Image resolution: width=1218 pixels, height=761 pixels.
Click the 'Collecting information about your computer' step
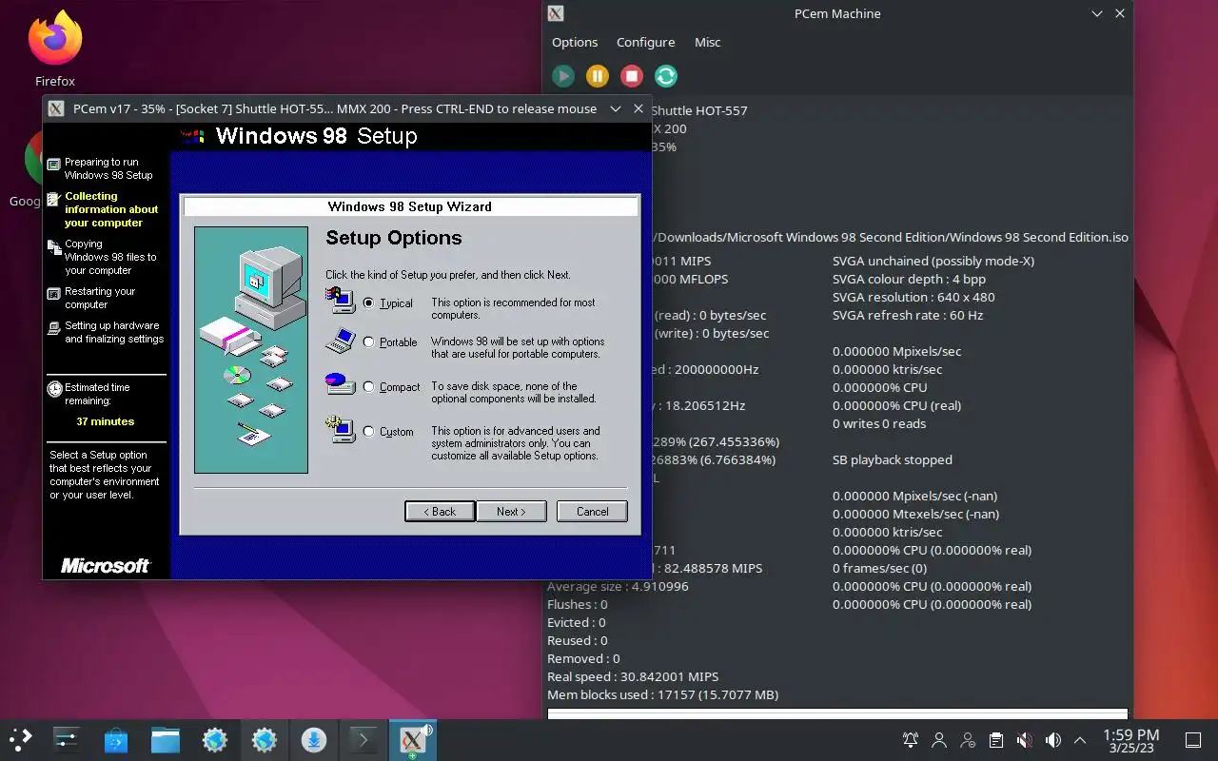[x=111, y=209]
